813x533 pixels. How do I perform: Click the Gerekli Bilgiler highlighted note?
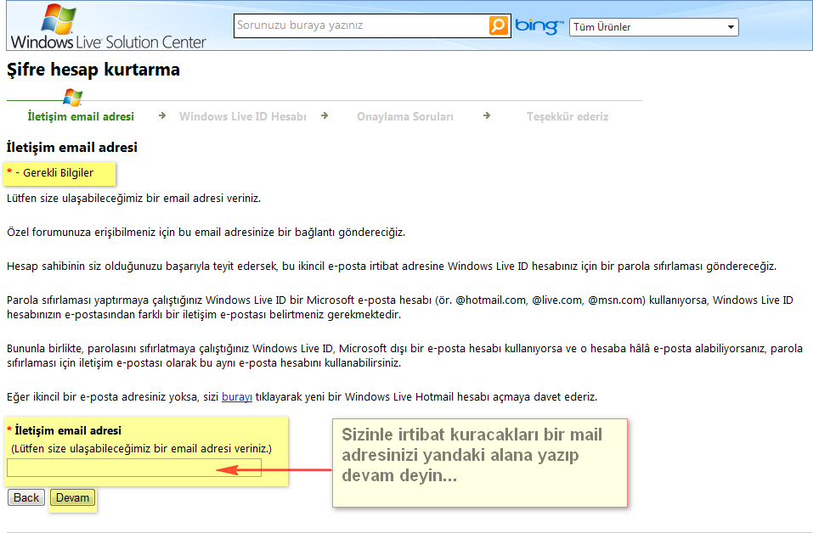pyautogui.click(x=58, y=173)
